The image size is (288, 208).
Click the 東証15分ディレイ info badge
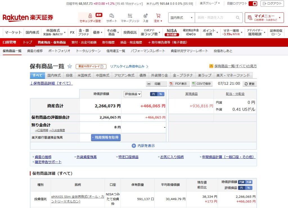91,66
